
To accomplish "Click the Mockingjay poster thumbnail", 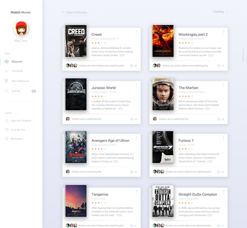I will tap(163, 41).
